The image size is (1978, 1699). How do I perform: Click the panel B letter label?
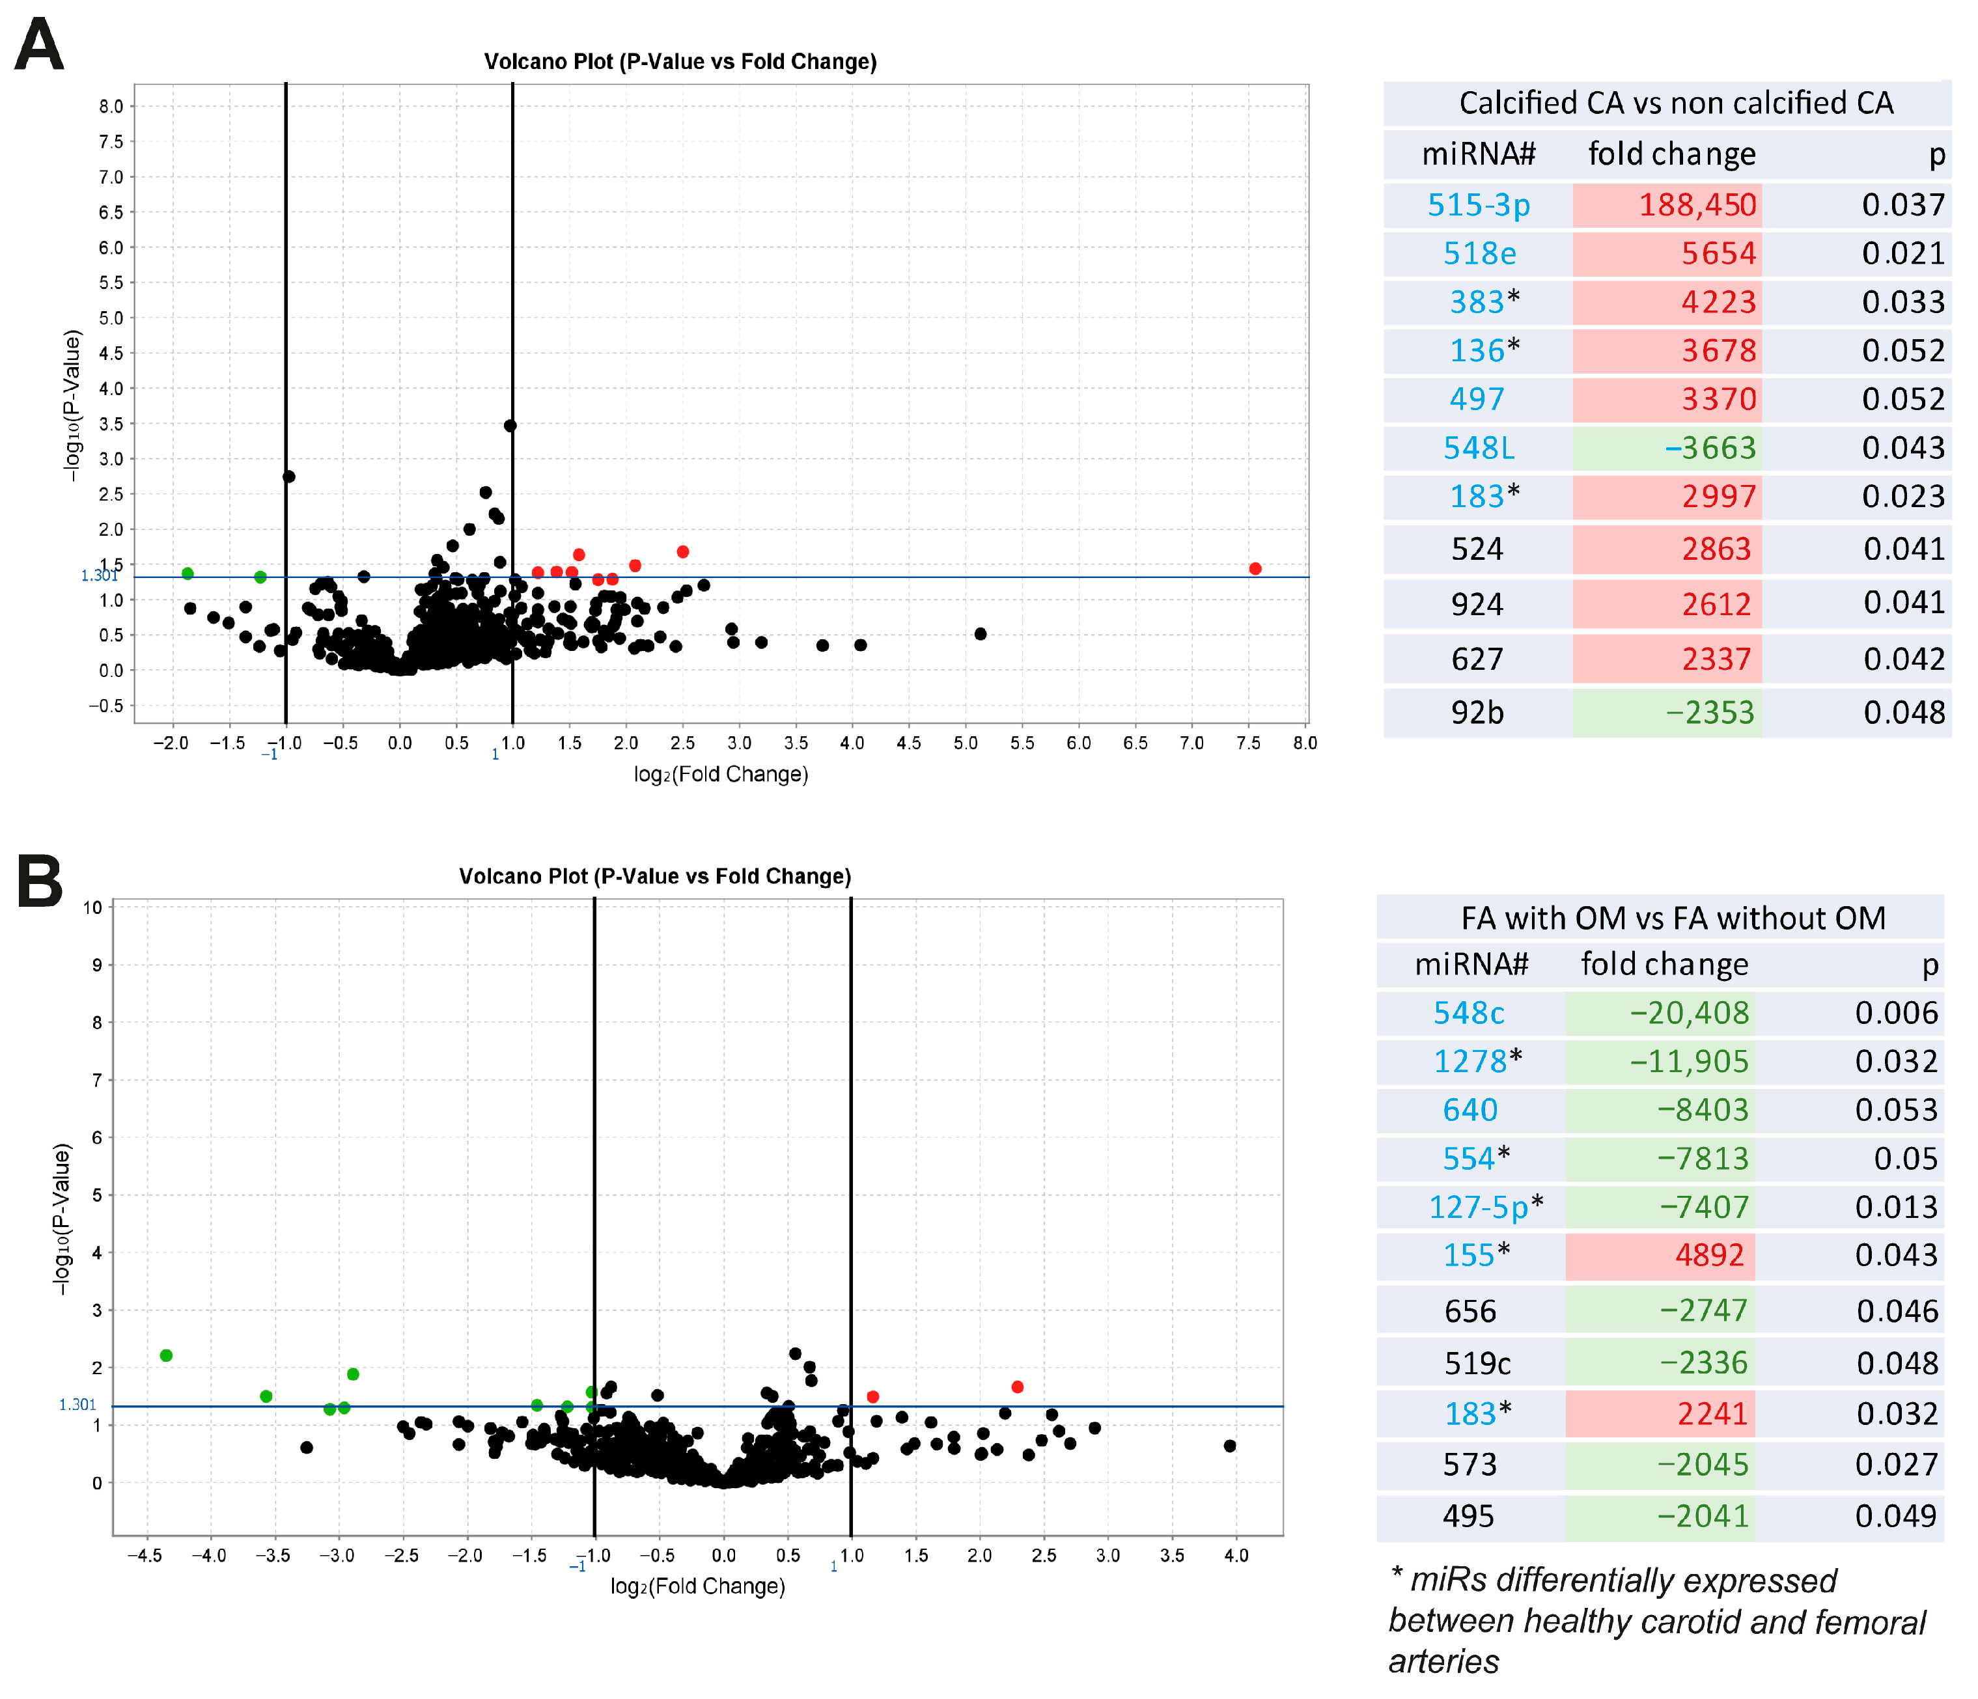[x=40, y=881]
